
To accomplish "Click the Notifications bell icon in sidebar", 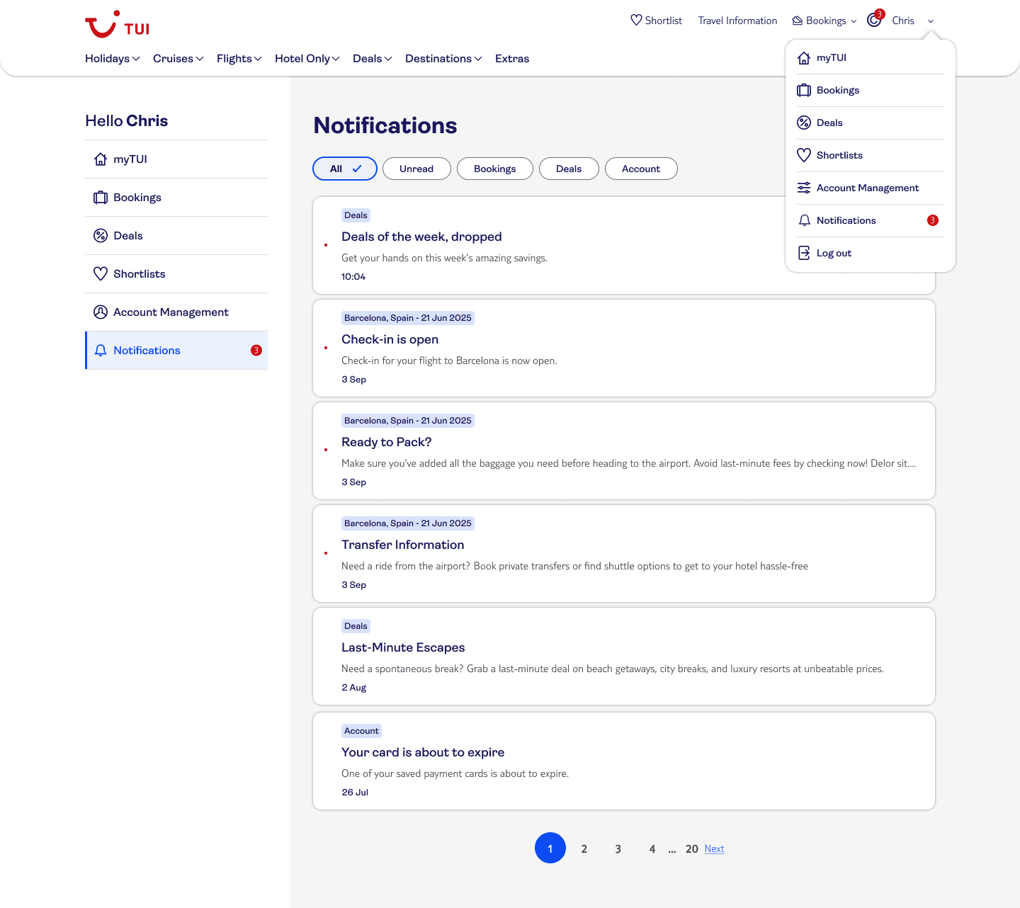I will pos(101,351).
